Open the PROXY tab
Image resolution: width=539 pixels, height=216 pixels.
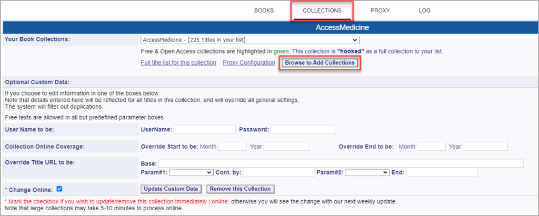pos(380,11)
